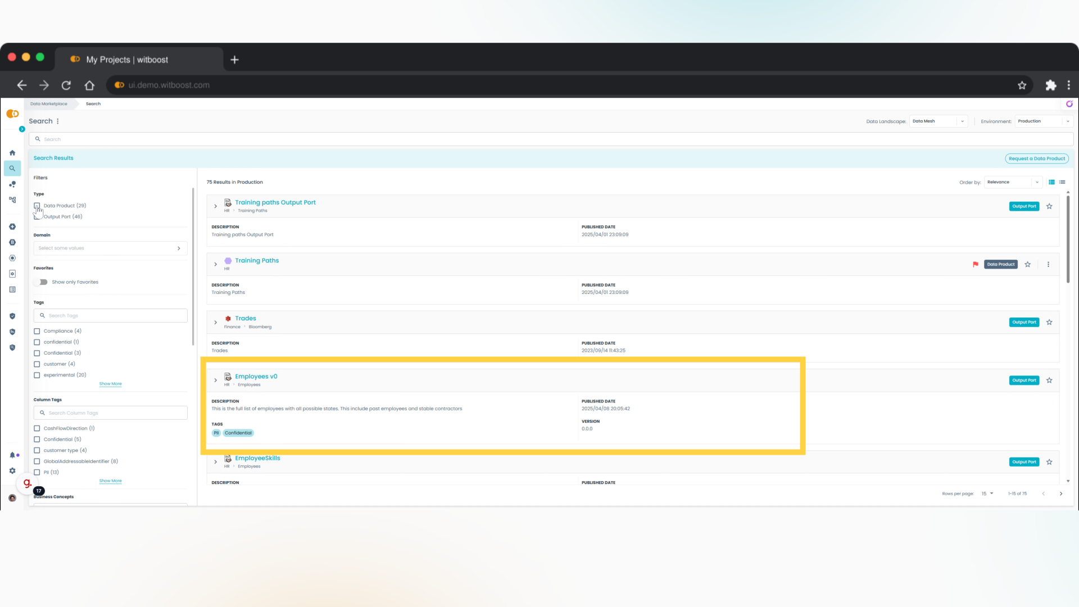Screen dimensions: 1079x607
Task: Open the Order by Relevance dropdown
Action: point(1013,182)
